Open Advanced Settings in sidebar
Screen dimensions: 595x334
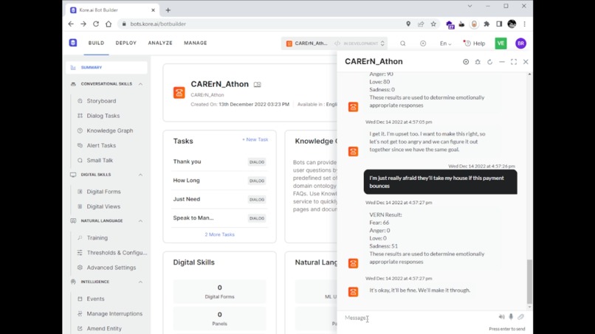click(111, 268)
